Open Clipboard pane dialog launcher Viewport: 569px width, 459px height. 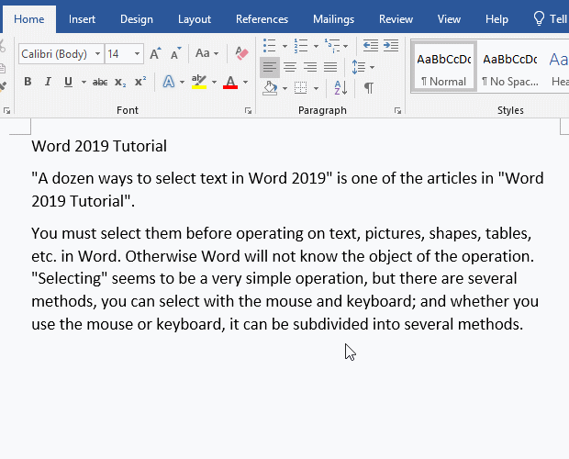pyautogui.click(x=6, y=111)
